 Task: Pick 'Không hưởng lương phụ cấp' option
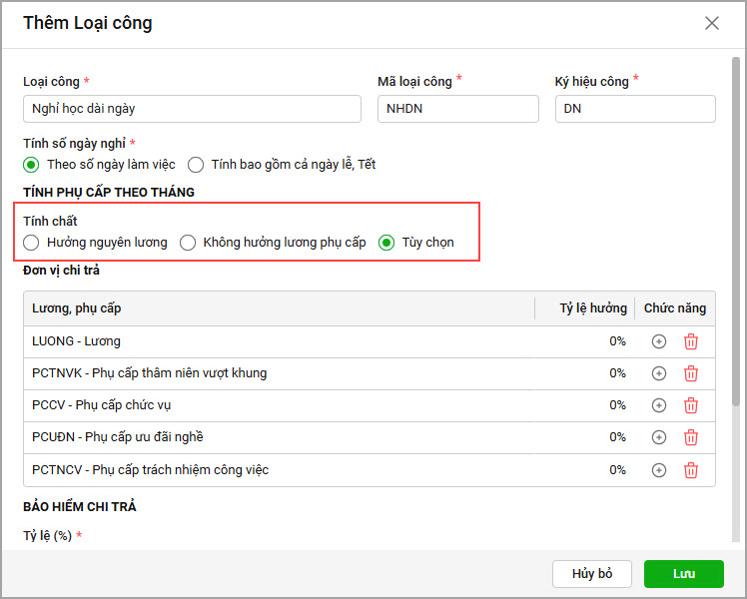188,243
